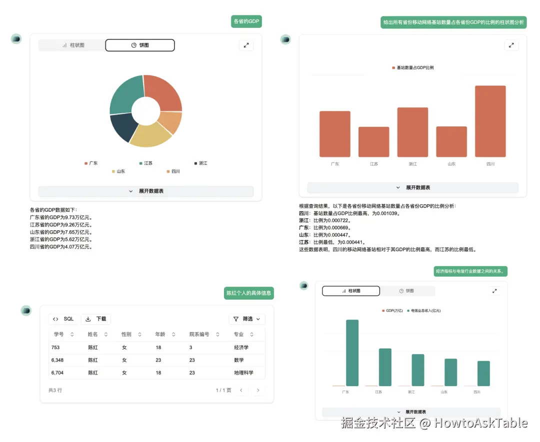This screenshot has width=540, height=442.
Task: Toggle 四川 legend item in pie chart
Action: [173, 171]
